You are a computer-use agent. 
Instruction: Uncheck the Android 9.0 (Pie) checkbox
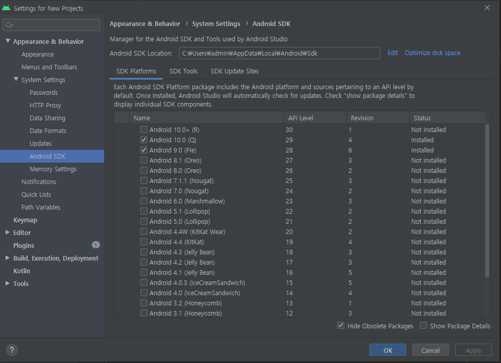pos(144,150)
